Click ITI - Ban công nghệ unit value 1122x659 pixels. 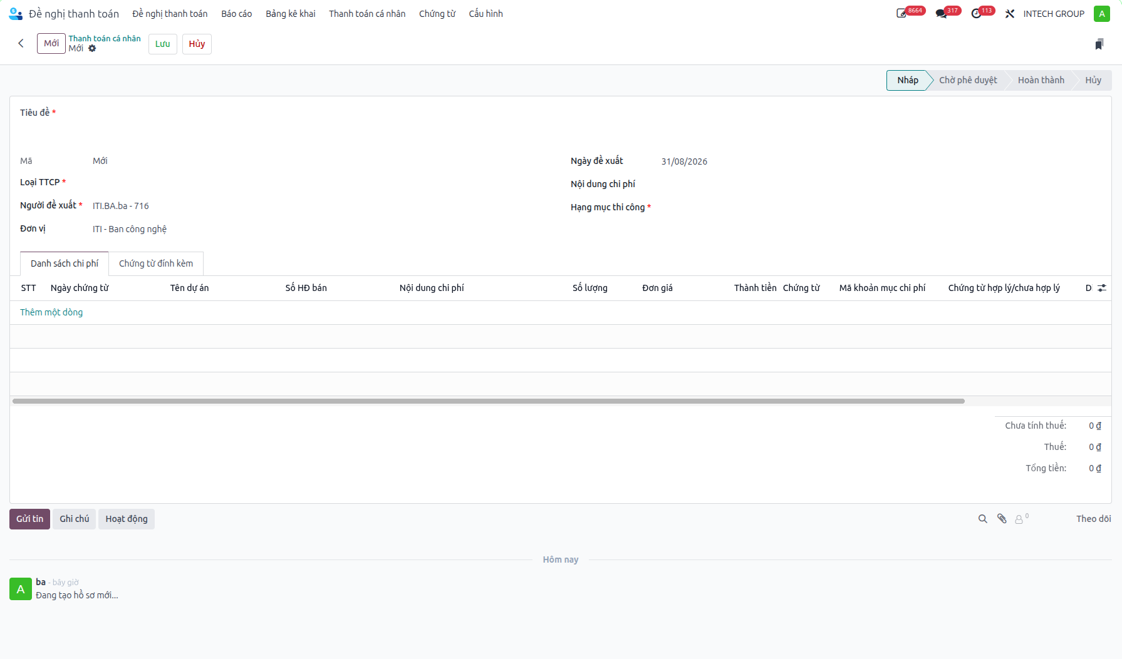point(130,229)
